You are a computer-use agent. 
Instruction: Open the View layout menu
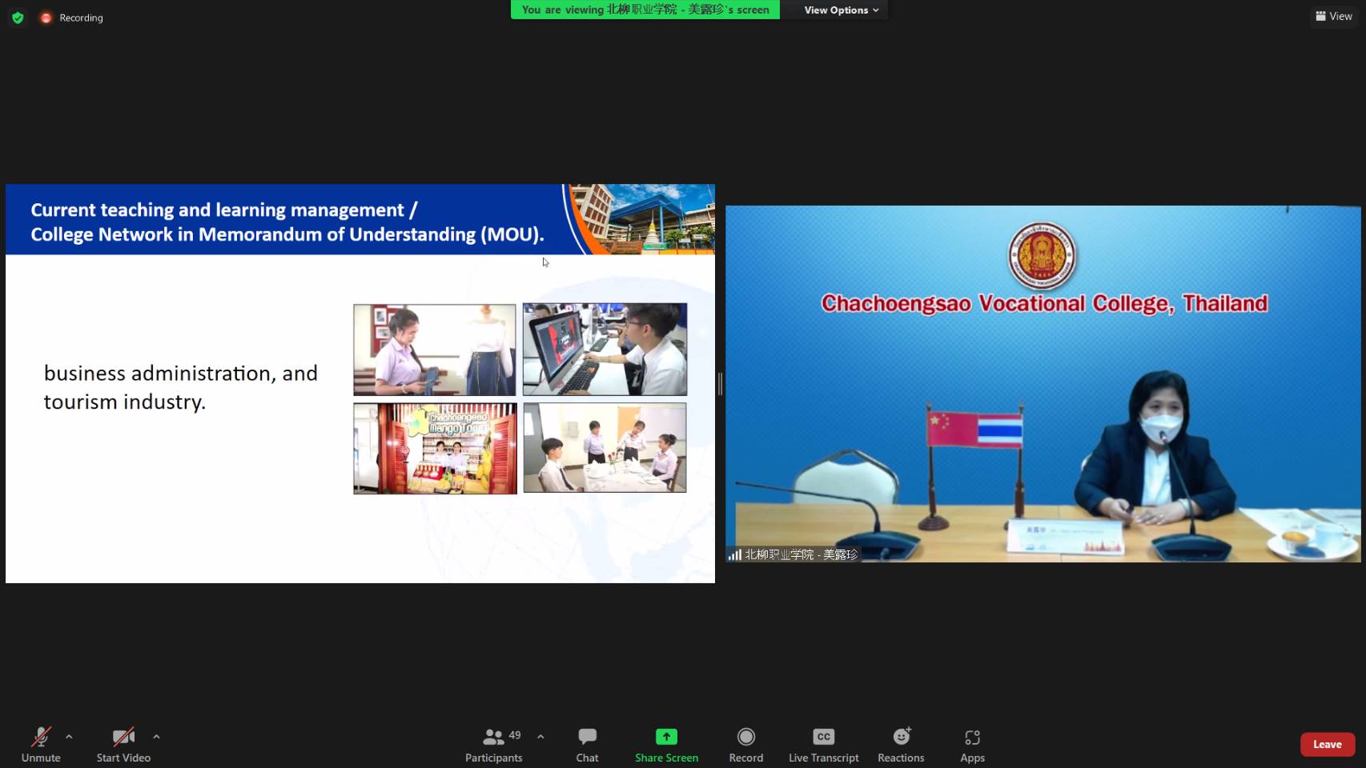[x=1333, y=16]
